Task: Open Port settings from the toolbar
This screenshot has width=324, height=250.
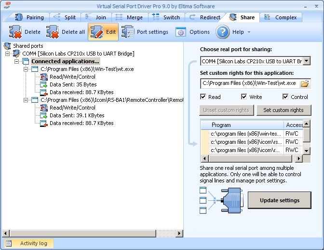Action: pyautogui.click(x=145, y=32)
